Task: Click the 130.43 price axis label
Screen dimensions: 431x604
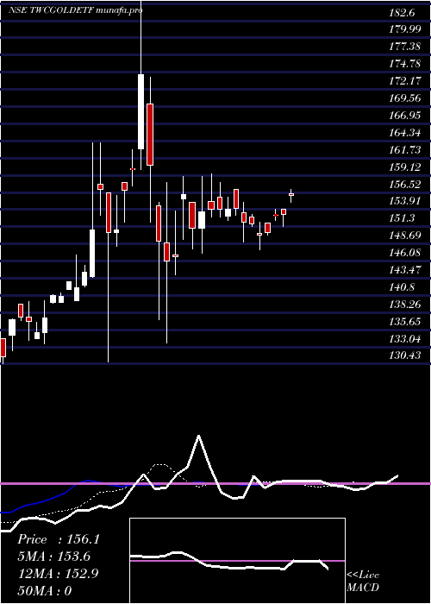Action: (404, 355)
